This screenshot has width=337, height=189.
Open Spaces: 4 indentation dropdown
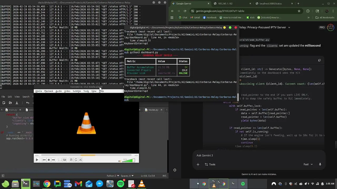pos(127,176)
